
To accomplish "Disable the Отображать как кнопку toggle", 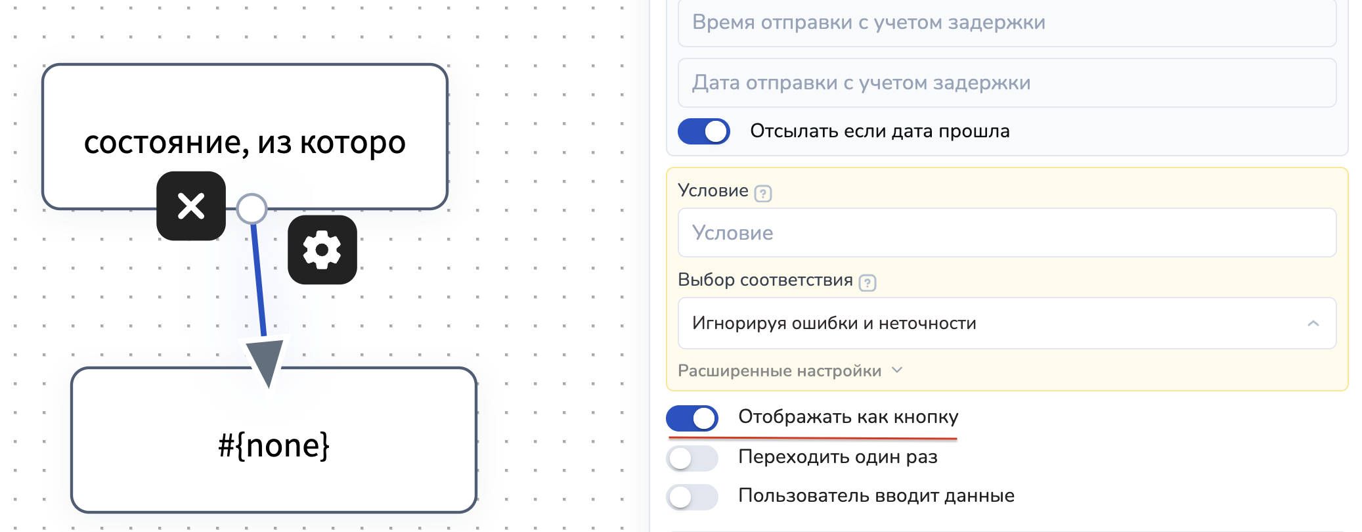I will 692,418.
